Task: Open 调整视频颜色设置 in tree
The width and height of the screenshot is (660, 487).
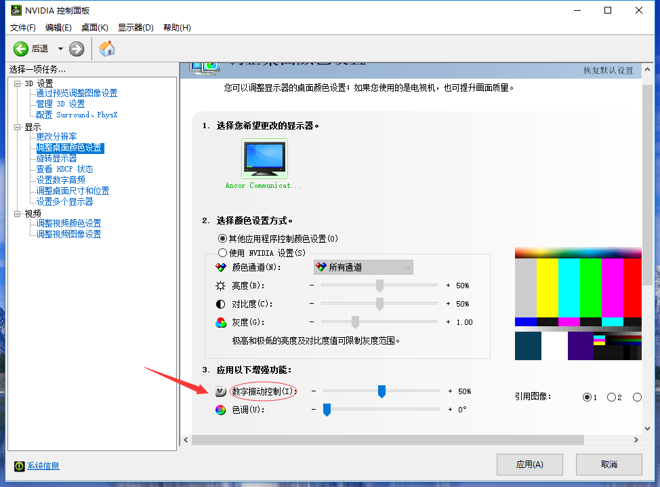Action: click(x=68, y=224)
